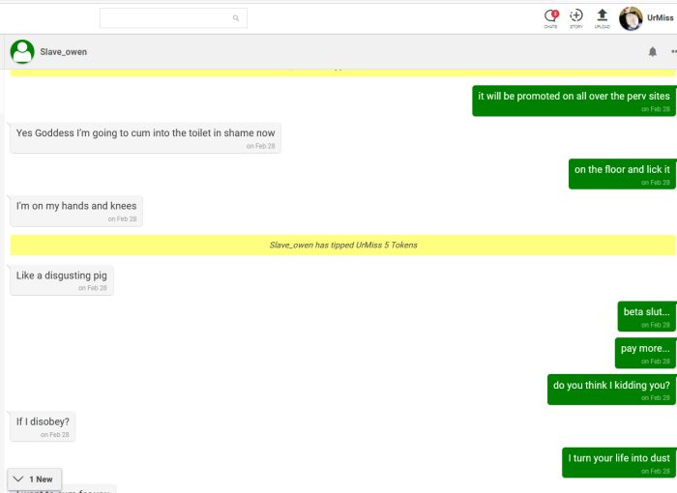
Task: Click the red unread badge on Chats
Action: tap(555, 13)
